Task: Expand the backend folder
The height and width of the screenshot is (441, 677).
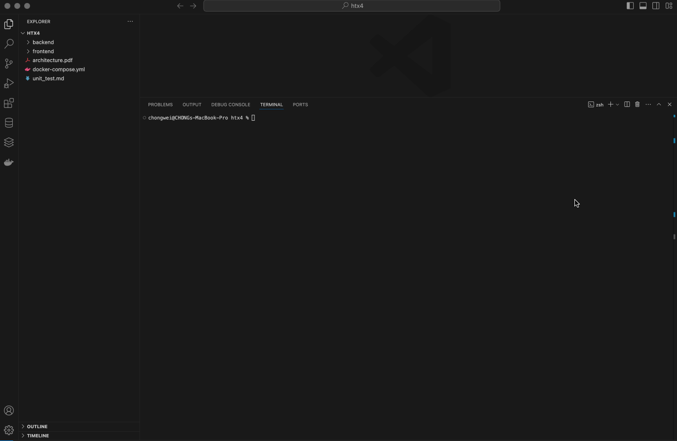Action: pos(43,42)
